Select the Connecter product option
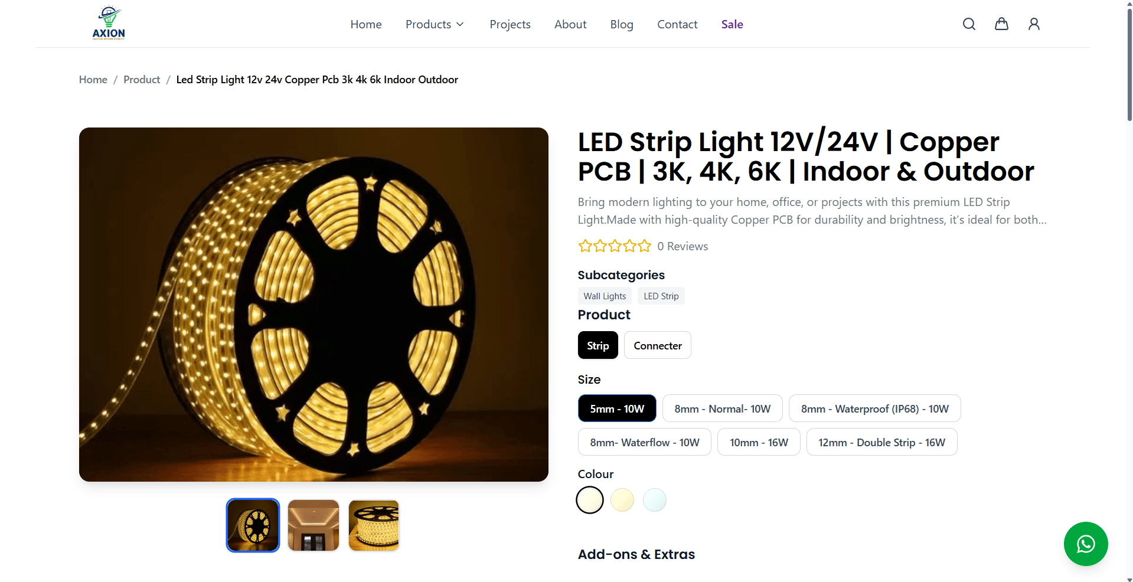1133x582 pixels. click(658, 345)
